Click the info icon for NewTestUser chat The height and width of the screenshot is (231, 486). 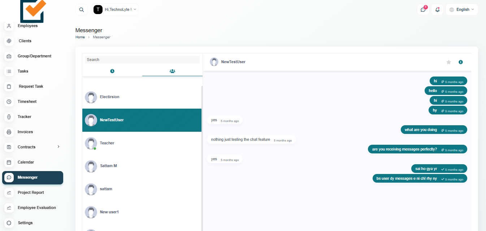tap(460, 62)
